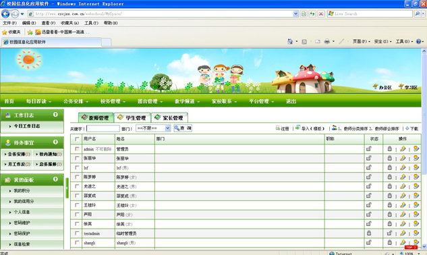Select the 教师管理 tab
The width and height of the screenshot is (427, 255).
click(x=96, y=117)
